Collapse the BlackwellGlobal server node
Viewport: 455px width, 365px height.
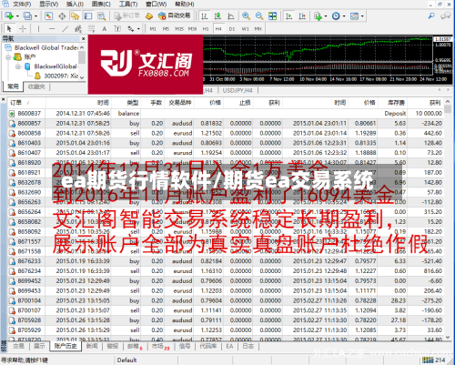(x=17, y=66)
